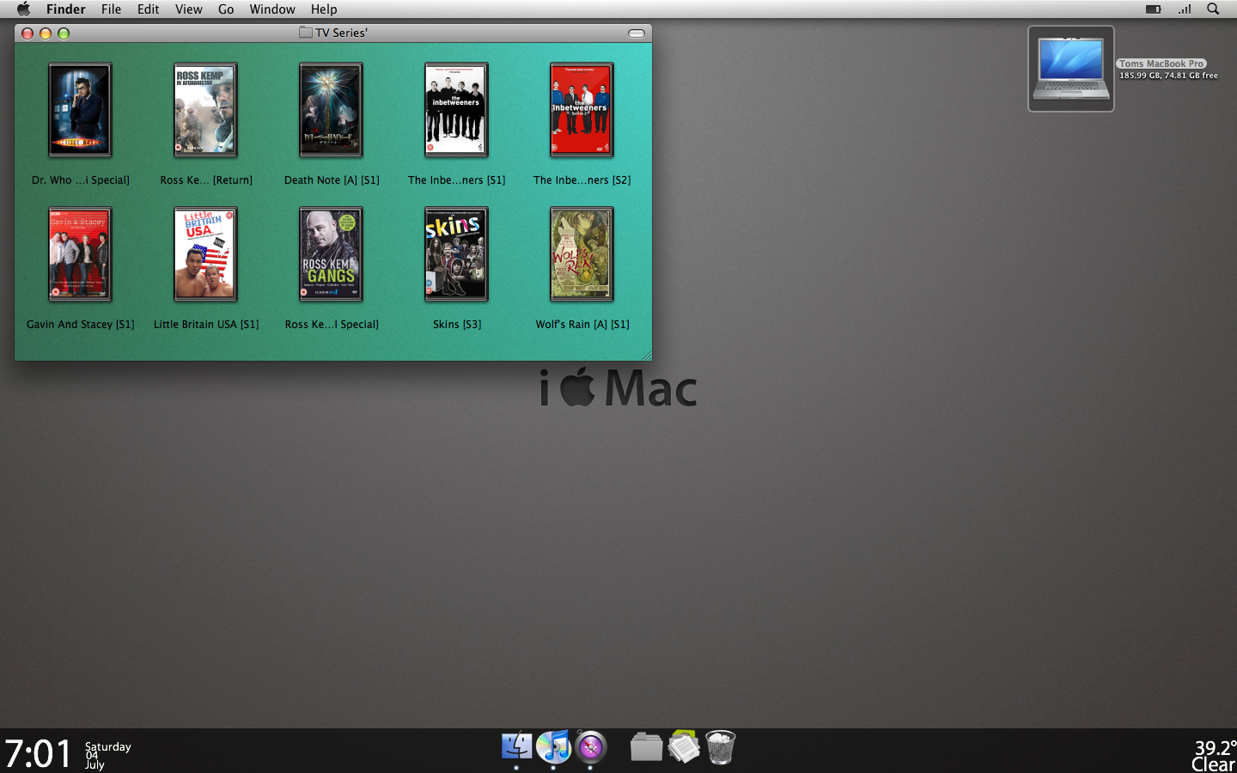Open the Ross Kemp Gangs cover icon
Screen dimensions: 1237x773
pyautogui.click(x=331, y=253)
